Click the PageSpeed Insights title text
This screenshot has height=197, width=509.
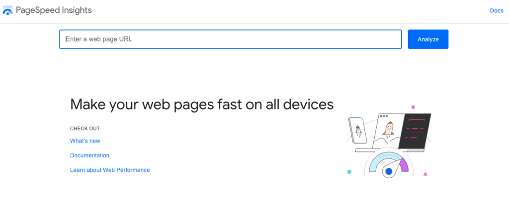[x=54, y=10]
